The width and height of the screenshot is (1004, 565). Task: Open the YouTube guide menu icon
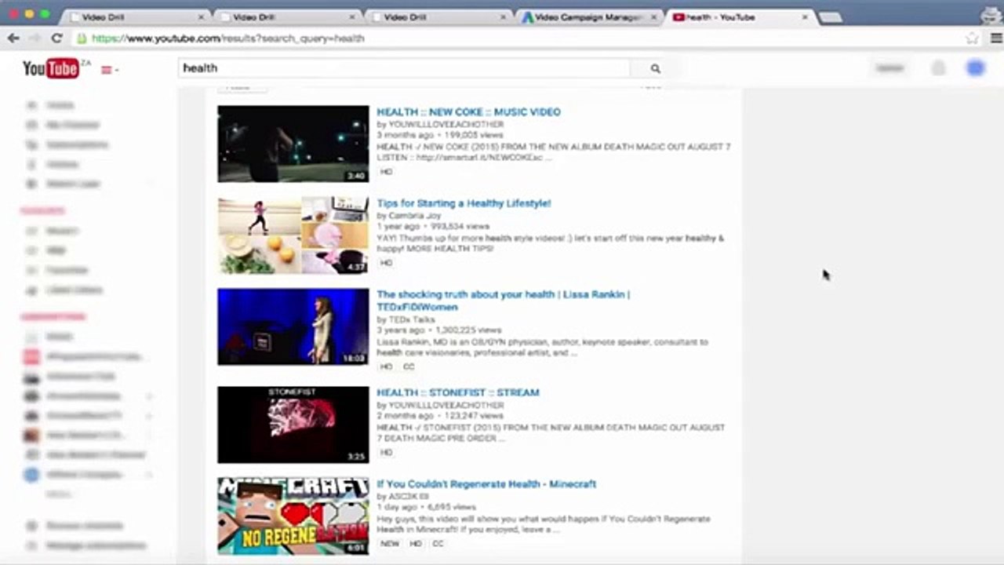107,70
